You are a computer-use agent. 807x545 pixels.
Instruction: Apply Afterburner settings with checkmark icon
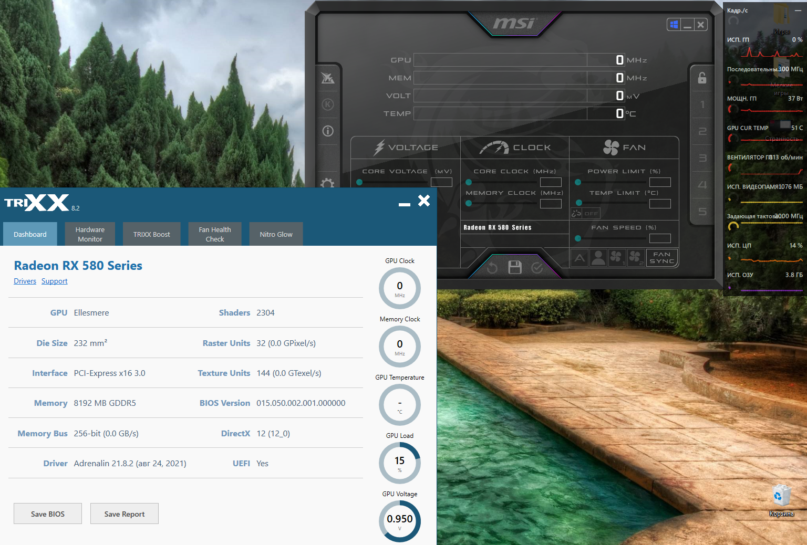coord(537,268)
